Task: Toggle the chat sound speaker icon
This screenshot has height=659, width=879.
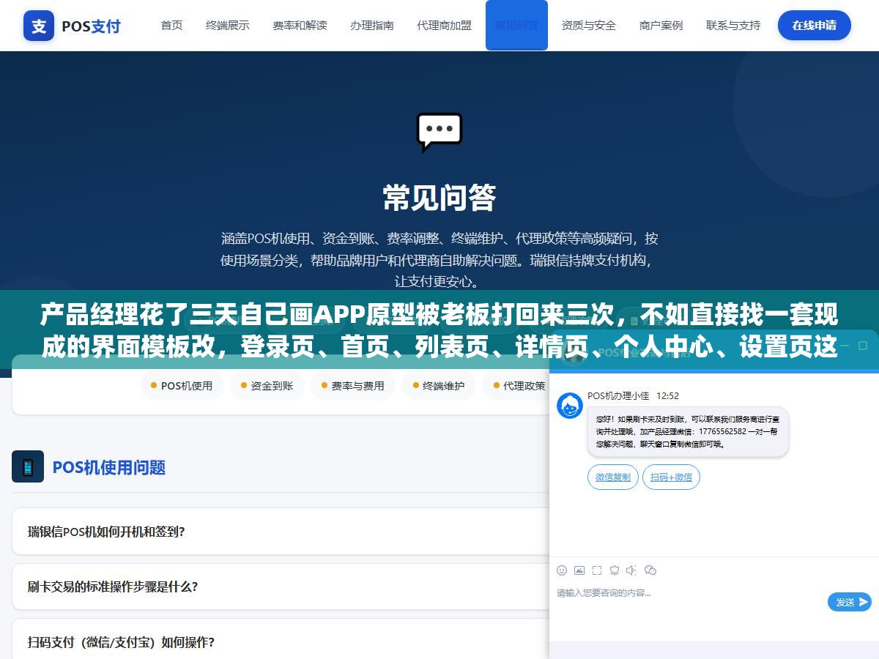Action: click(632, 570)
